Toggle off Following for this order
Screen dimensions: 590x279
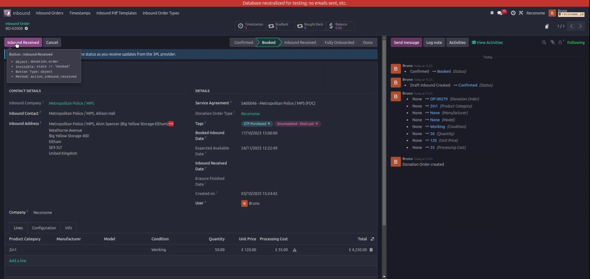tap(576, 42)
